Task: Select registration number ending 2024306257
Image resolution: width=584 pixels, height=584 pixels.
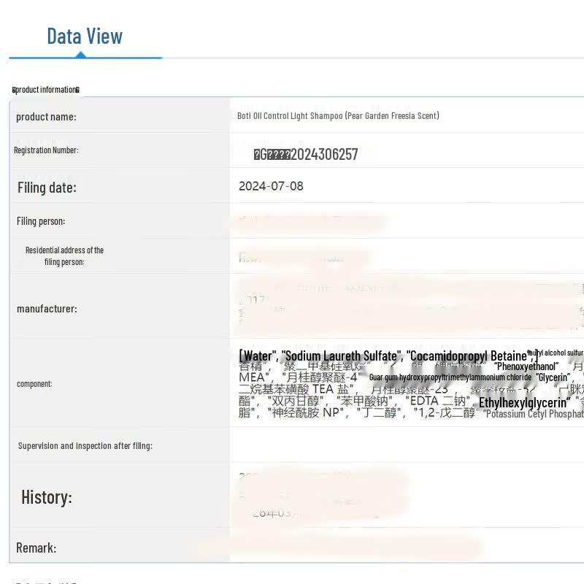Action: [306, 154]
